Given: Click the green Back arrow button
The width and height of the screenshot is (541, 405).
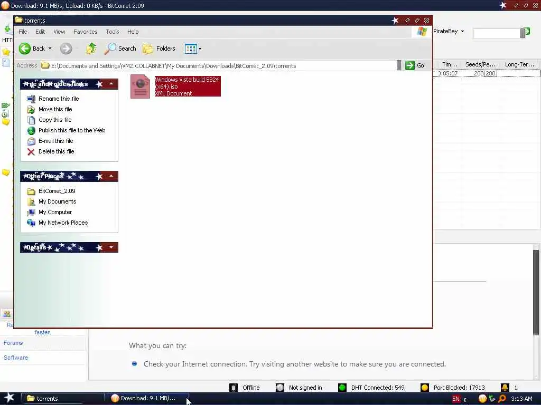Looking at the screenshot, I should click(25, 49).
